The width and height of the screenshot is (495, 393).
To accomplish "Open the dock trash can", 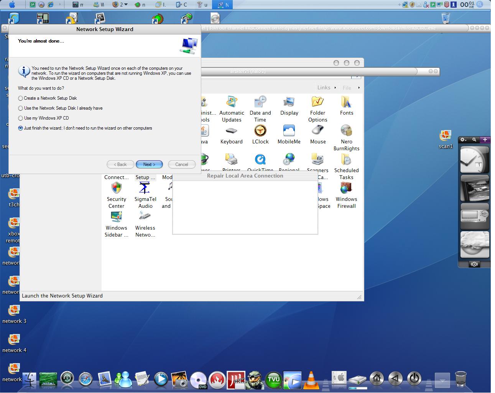I will [460, 379].
